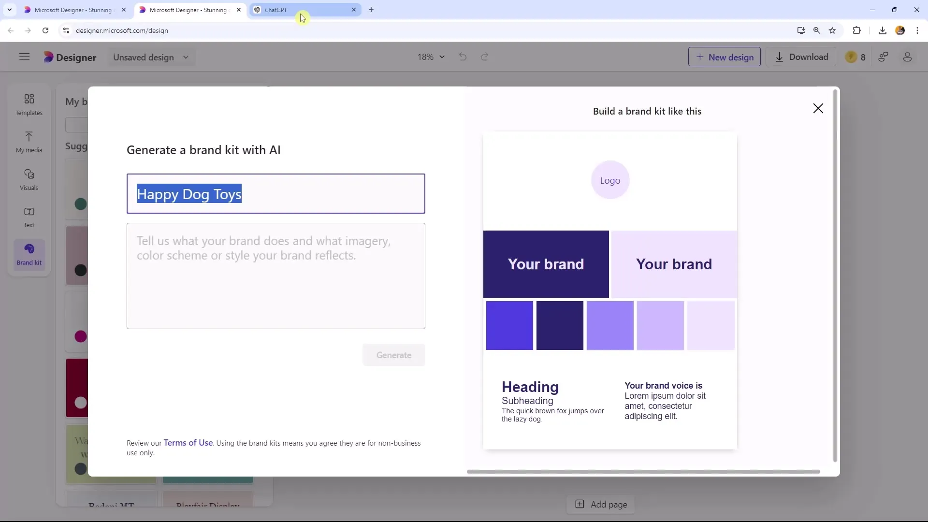Screen dimensions: 928x522
Task: Close the brand kit dialog
Action: pos(818,108)
